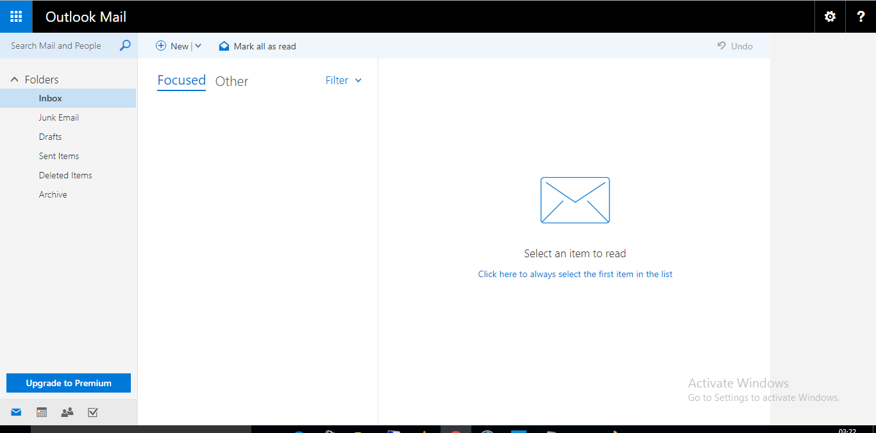Click the Outlook Mail title
Image resolution: width=876 pixels, height=433 pixels.
pyautogui.click(x=86, y=17)
